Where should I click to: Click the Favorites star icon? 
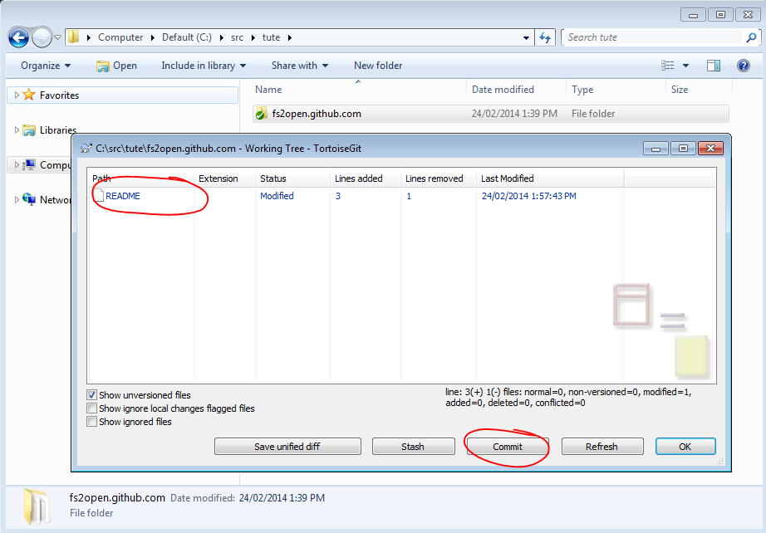point(29,95)
